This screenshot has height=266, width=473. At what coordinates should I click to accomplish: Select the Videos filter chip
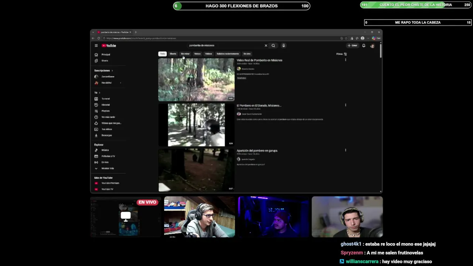(208, 54)
